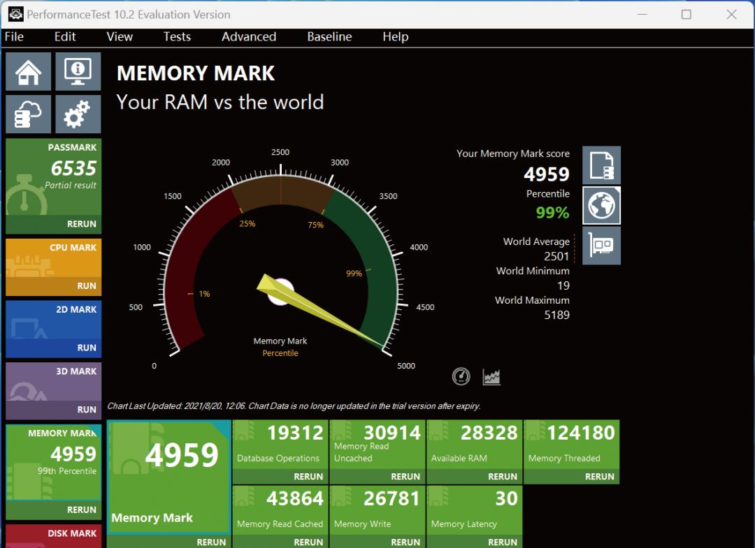
Task: Click the World Average 2501 value
Action: (556, 256)
